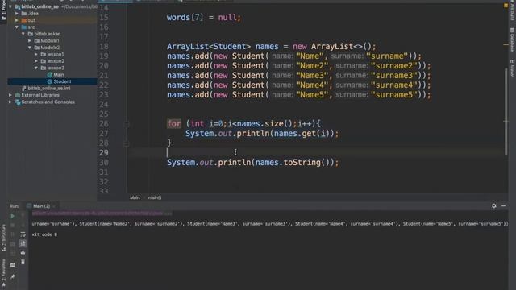Collapse the for loop fold marker at line 26
The height and width of the screenshot is (290, 516).
127,124
